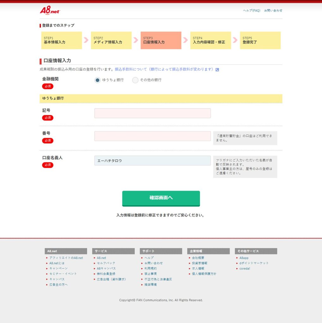Open the footer 広告出稿（資料請求） link
This screenshot has height=323, width=322.
click(x=111, y=279)
